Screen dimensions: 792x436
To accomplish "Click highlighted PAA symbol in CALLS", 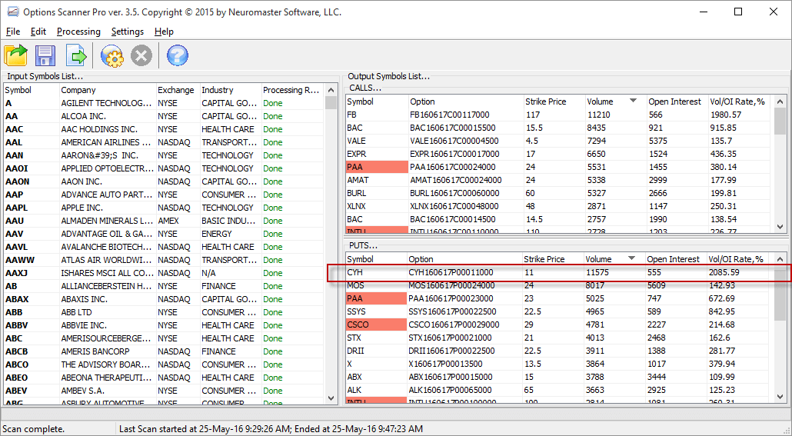I will point(377,167).
